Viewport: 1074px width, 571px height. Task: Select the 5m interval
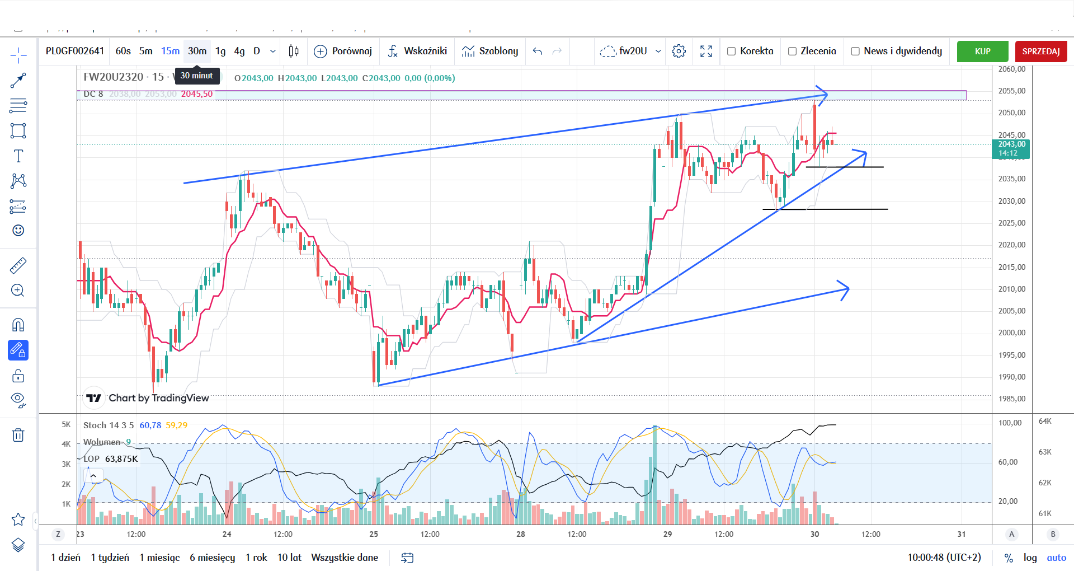[x=146, y=51]
